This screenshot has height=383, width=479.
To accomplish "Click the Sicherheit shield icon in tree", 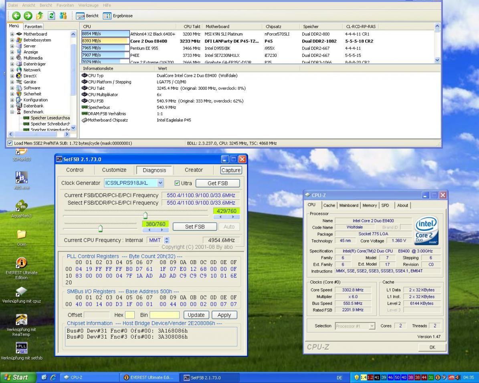I will click(19, 94).
